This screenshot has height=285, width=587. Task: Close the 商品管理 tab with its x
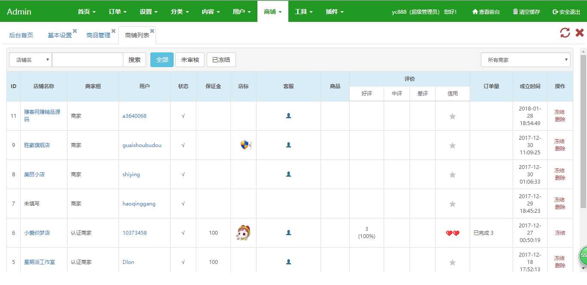113,31
